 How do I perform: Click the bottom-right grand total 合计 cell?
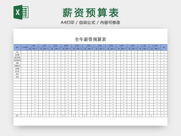tap(164, 116)
